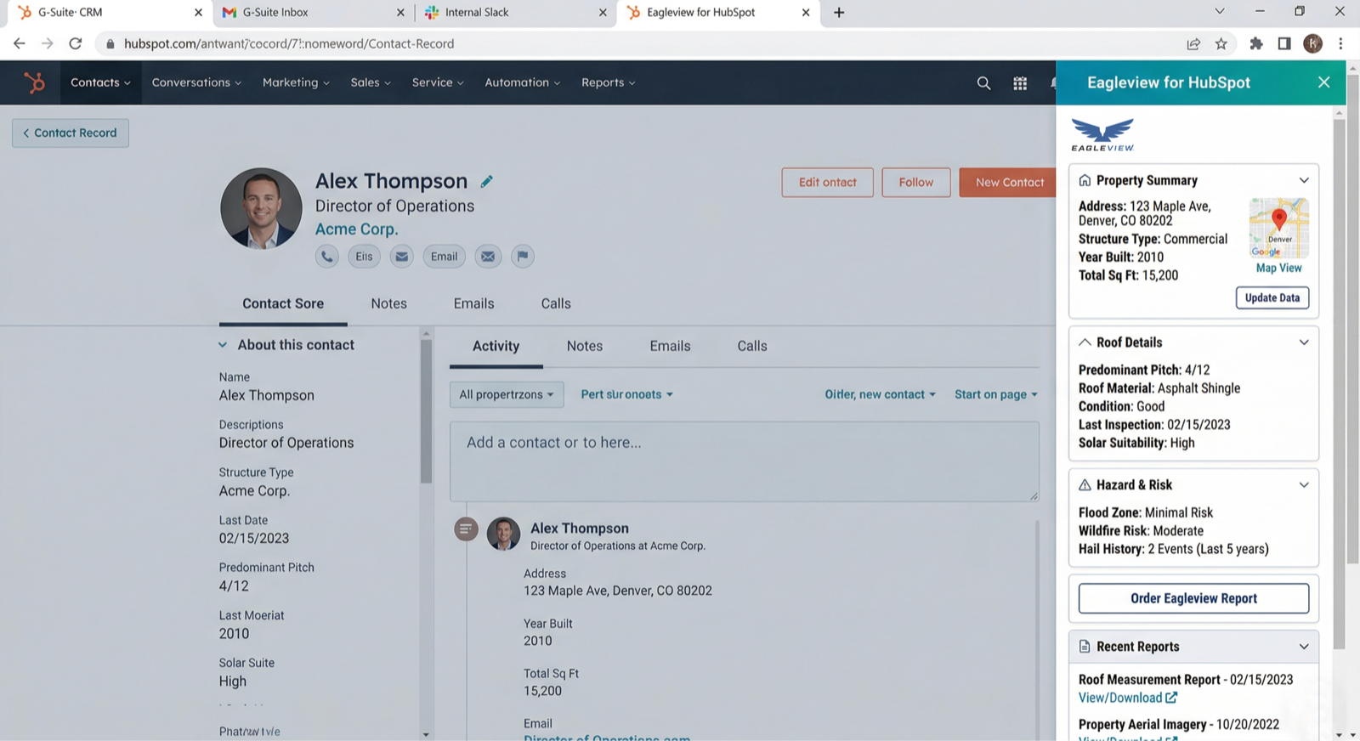
Task: Click the Follow button
Action: (916, 182)
